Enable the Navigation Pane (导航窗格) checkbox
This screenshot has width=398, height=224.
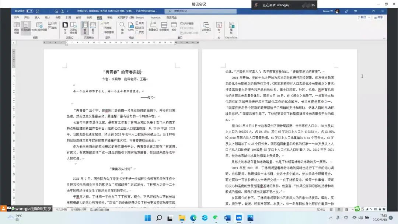tap(102, 32)
